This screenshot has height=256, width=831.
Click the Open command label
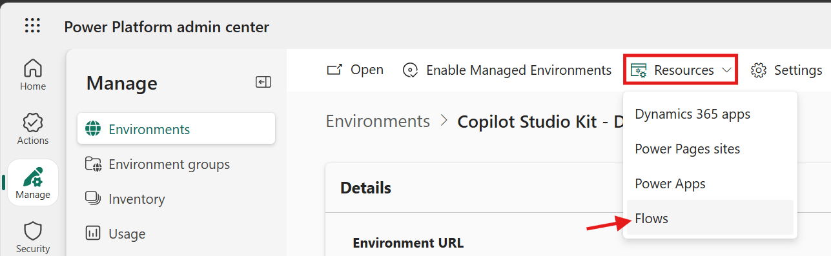click(x=367, y=70)
